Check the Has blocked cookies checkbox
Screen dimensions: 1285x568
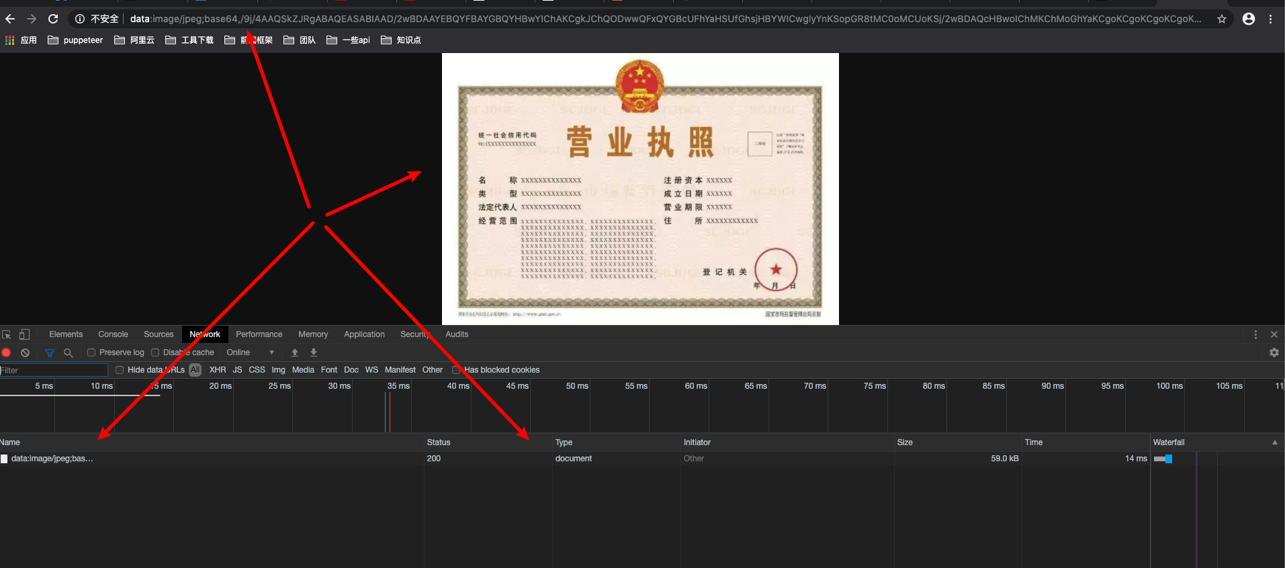(x=456, y=370)
